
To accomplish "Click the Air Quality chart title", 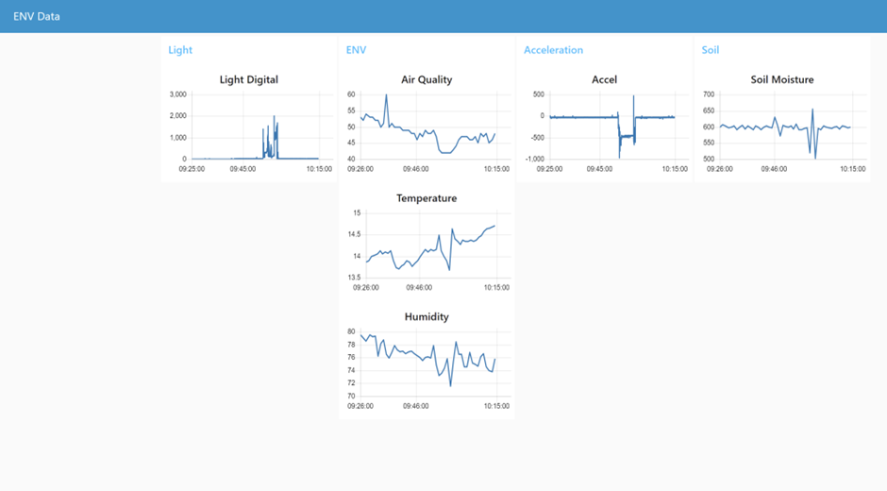I will 427,80.
